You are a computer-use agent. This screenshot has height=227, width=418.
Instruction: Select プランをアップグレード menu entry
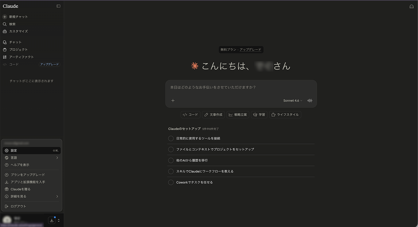(32, 175)
